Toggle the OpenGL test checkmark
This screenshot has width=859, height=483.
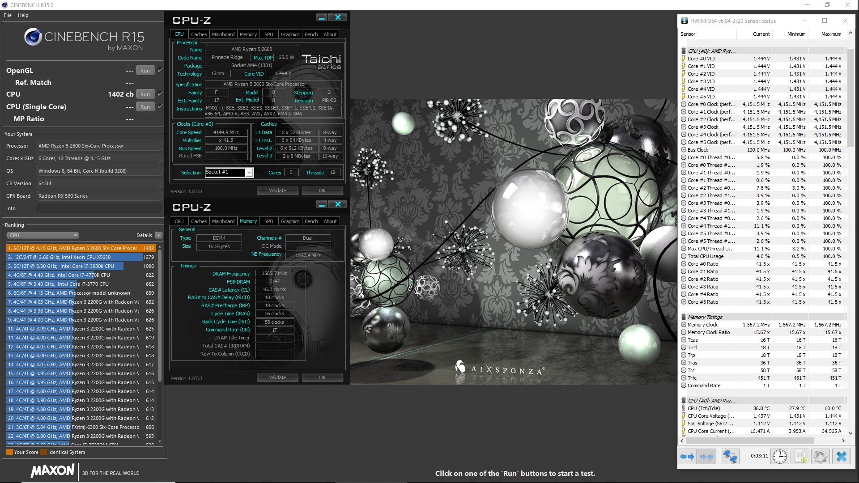pyautogui.click(x=160, y=70)
